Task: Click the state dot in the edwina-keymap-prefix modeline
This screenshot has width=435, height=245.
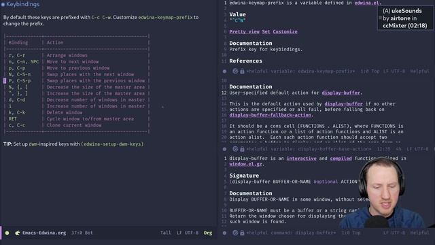Action: (x=224, y=71)
